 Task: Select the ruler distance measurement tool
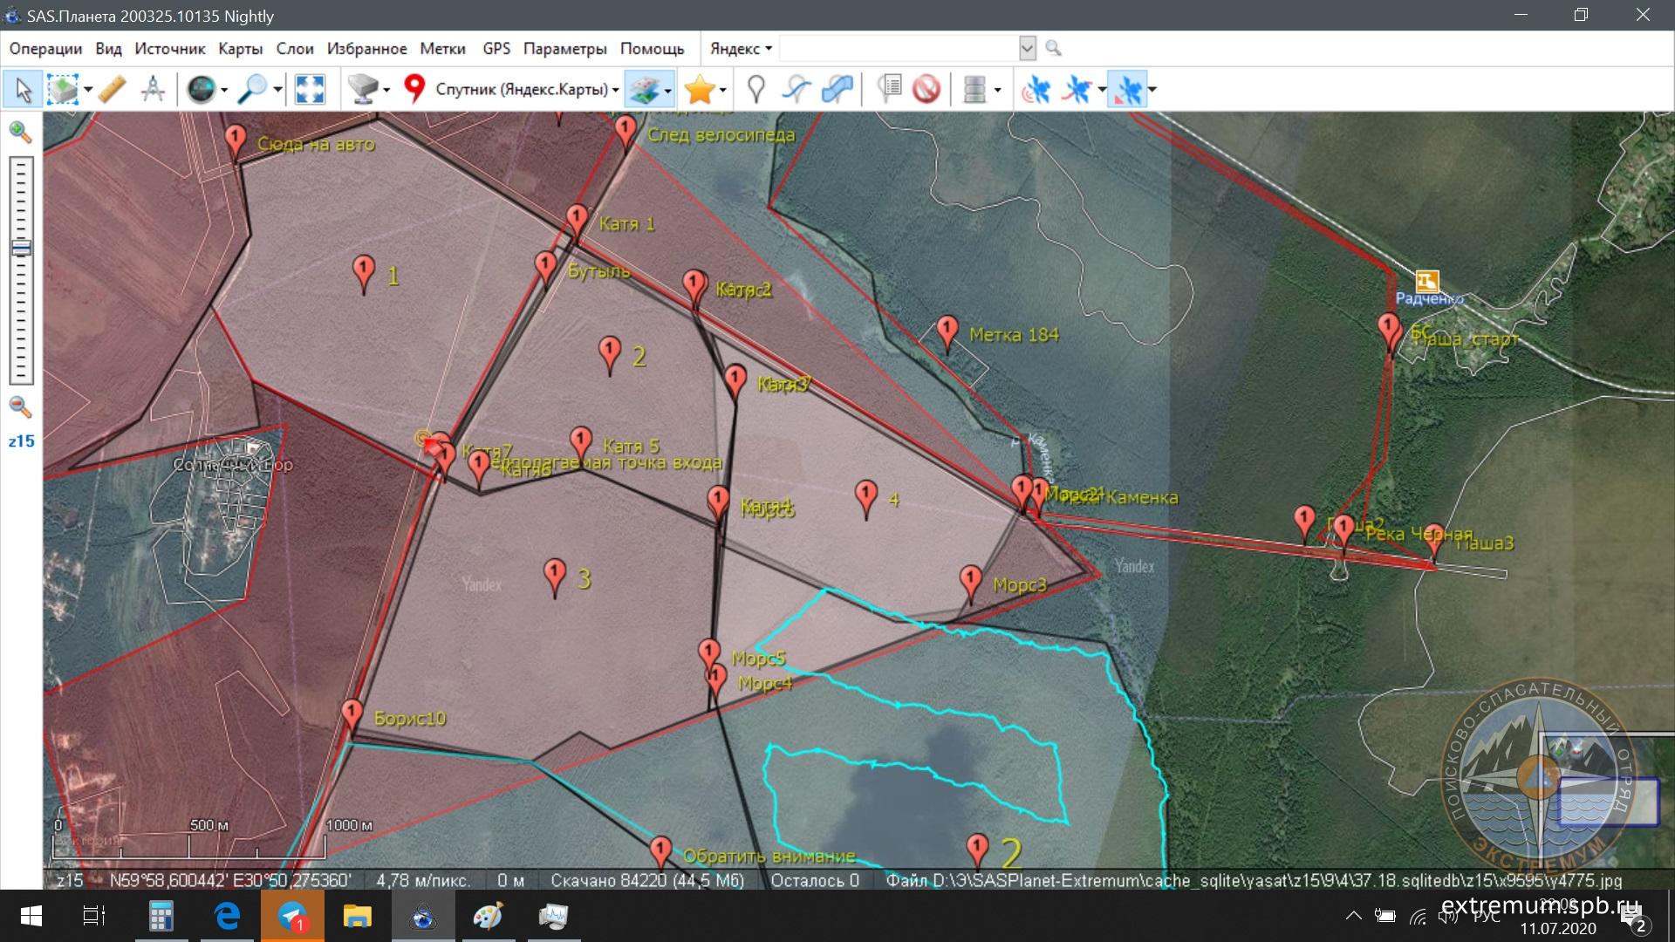(113, 89)
